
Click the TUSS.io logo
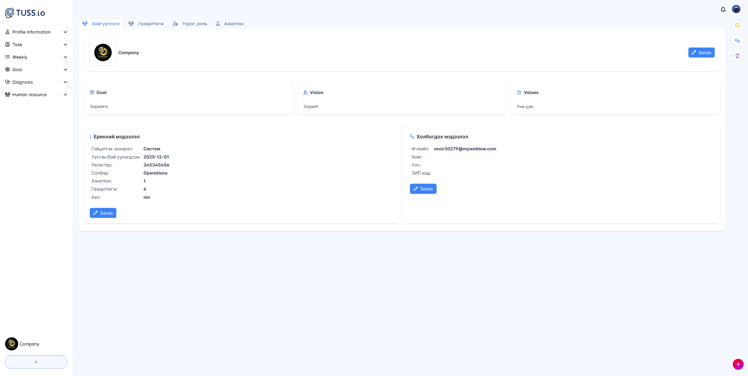25,13
